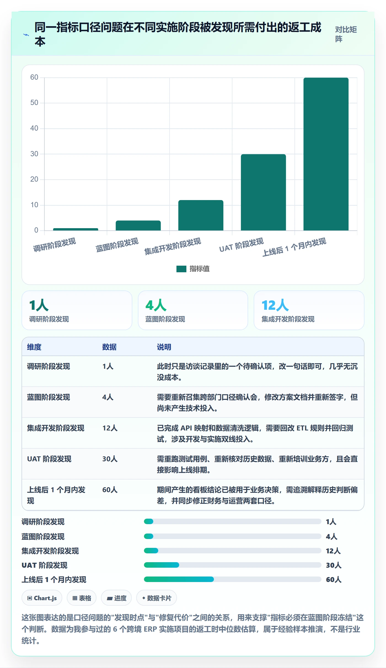Viewport: 386px width, 668px height.
Task: Select the UAT 阶段发现 table row label
Action: (49, 459)
